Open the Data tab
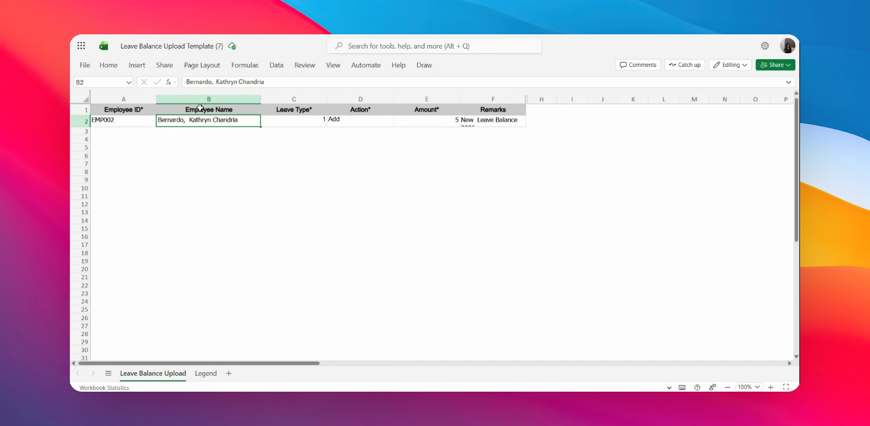Viewport: 870px width, 426px height. (x=276, y=65)
